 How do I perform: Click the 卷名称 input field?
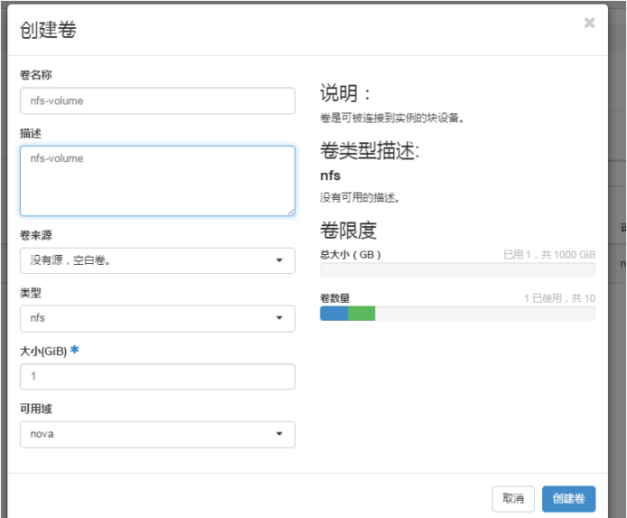coord(158,101)
